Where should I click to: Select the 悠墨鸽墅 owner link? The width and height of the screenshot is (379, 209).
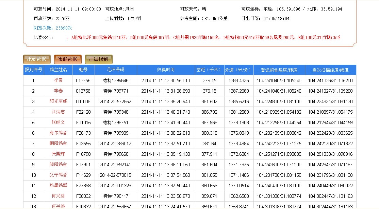(x=58, y=186)
